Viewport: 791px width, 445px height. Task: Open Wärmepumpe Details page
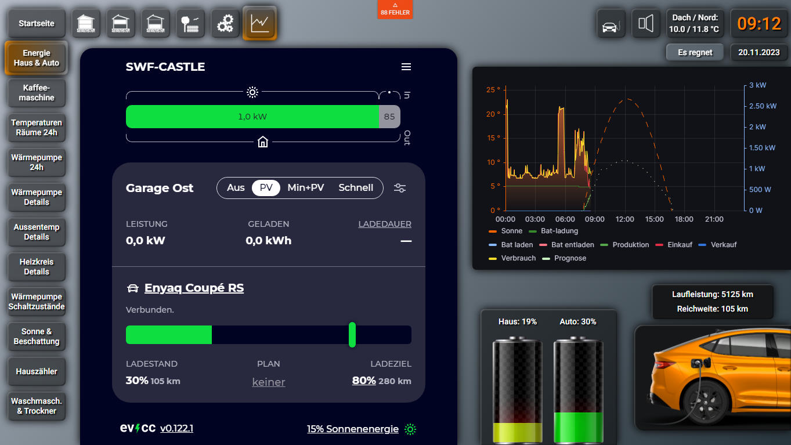pos(37,197)
